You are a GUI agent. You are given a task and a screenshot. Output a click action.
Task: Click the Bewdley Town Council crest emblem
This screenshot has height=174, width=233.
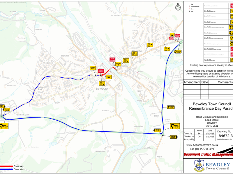click(x=199, y=165)
